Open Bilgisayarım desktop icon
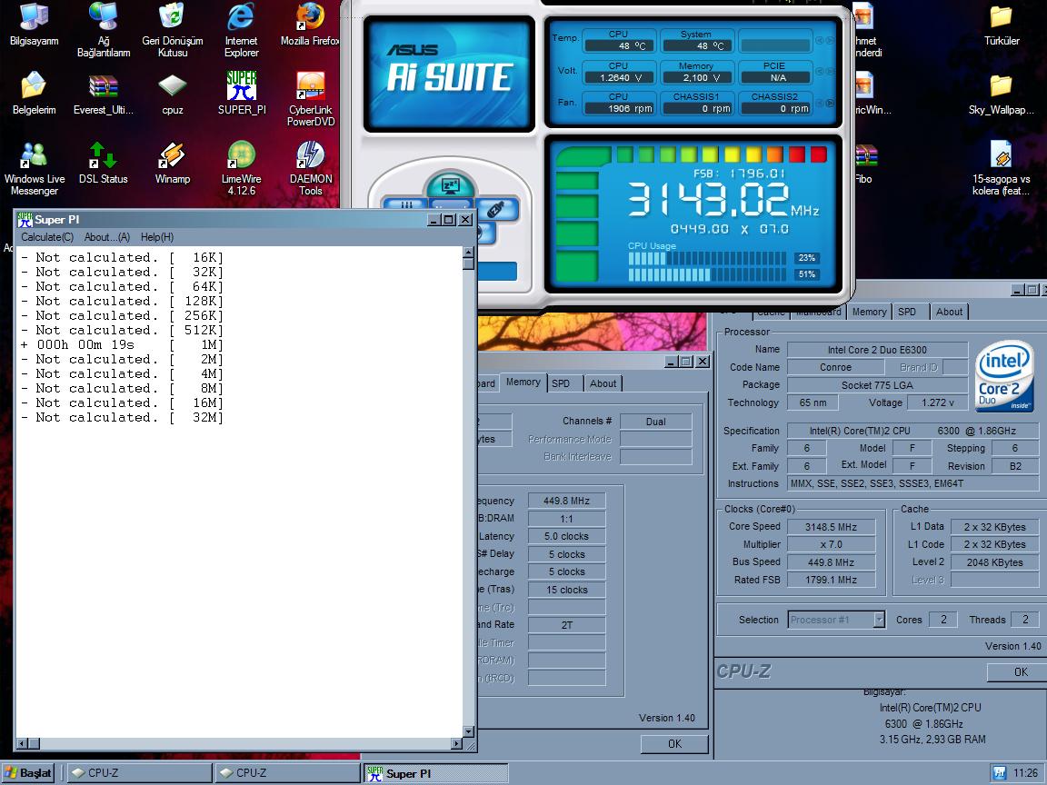1047x785 pixels. 34,25
